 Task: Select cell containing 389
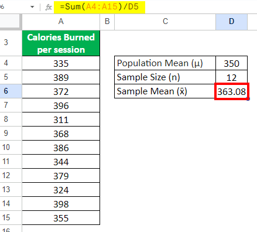pyautogui.click(x=61, y=77)
